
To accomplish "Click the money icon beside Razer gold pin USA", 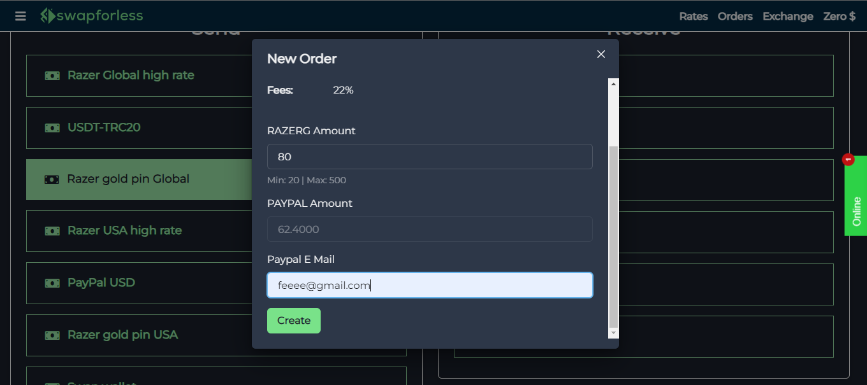I will 52,335.
